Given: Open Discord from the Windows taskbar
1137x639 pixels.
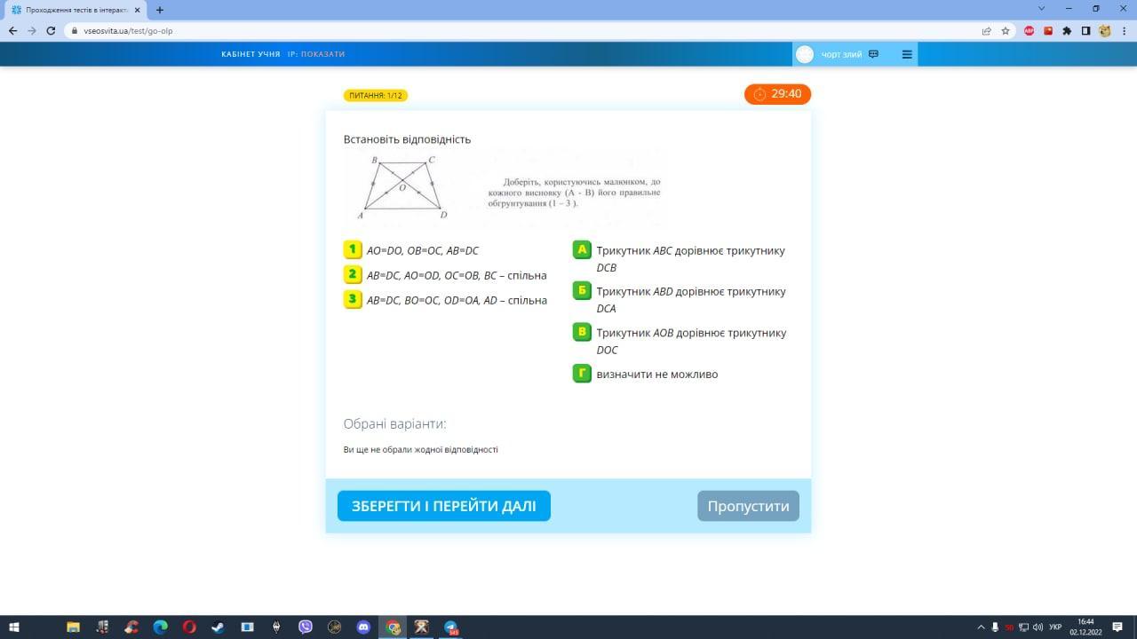Looking at the screenshot, I should (362, 627).
